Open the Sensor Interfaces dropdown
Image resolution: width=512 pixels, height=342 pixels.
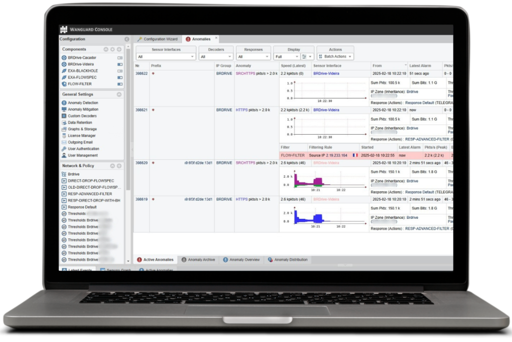coord(165,57)
